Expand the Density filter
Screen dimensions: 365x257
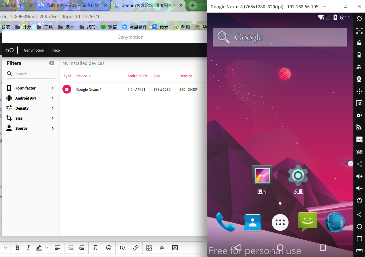tap(30, 108)
